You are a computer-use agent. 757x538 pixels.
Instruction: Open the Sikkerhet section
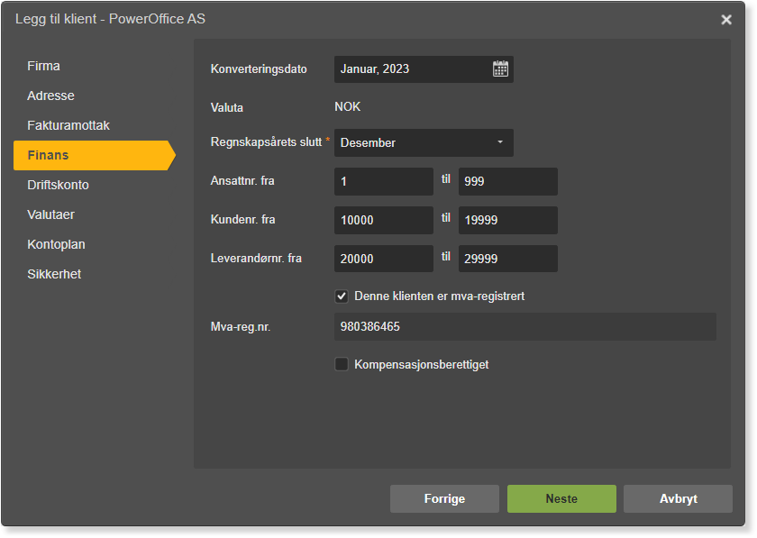coord(54,274)
